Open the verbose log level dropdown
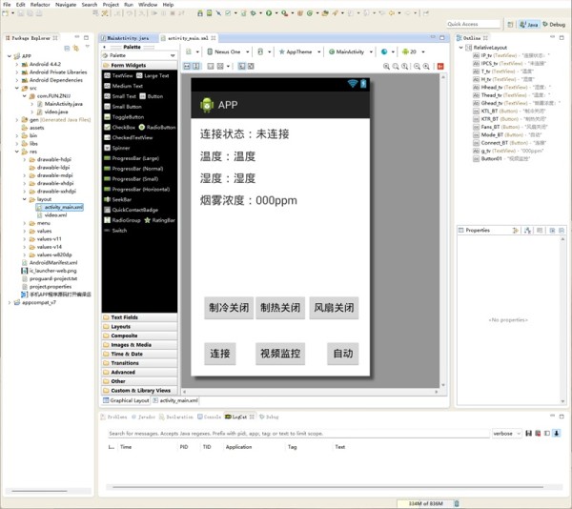Screen dimensions: 572x509 click(x=507, y=434)
